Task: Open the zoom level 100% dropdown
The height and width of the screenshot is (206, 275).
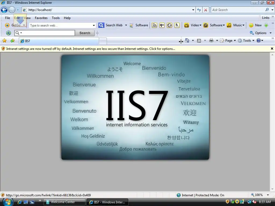Action: click(268, 195)
